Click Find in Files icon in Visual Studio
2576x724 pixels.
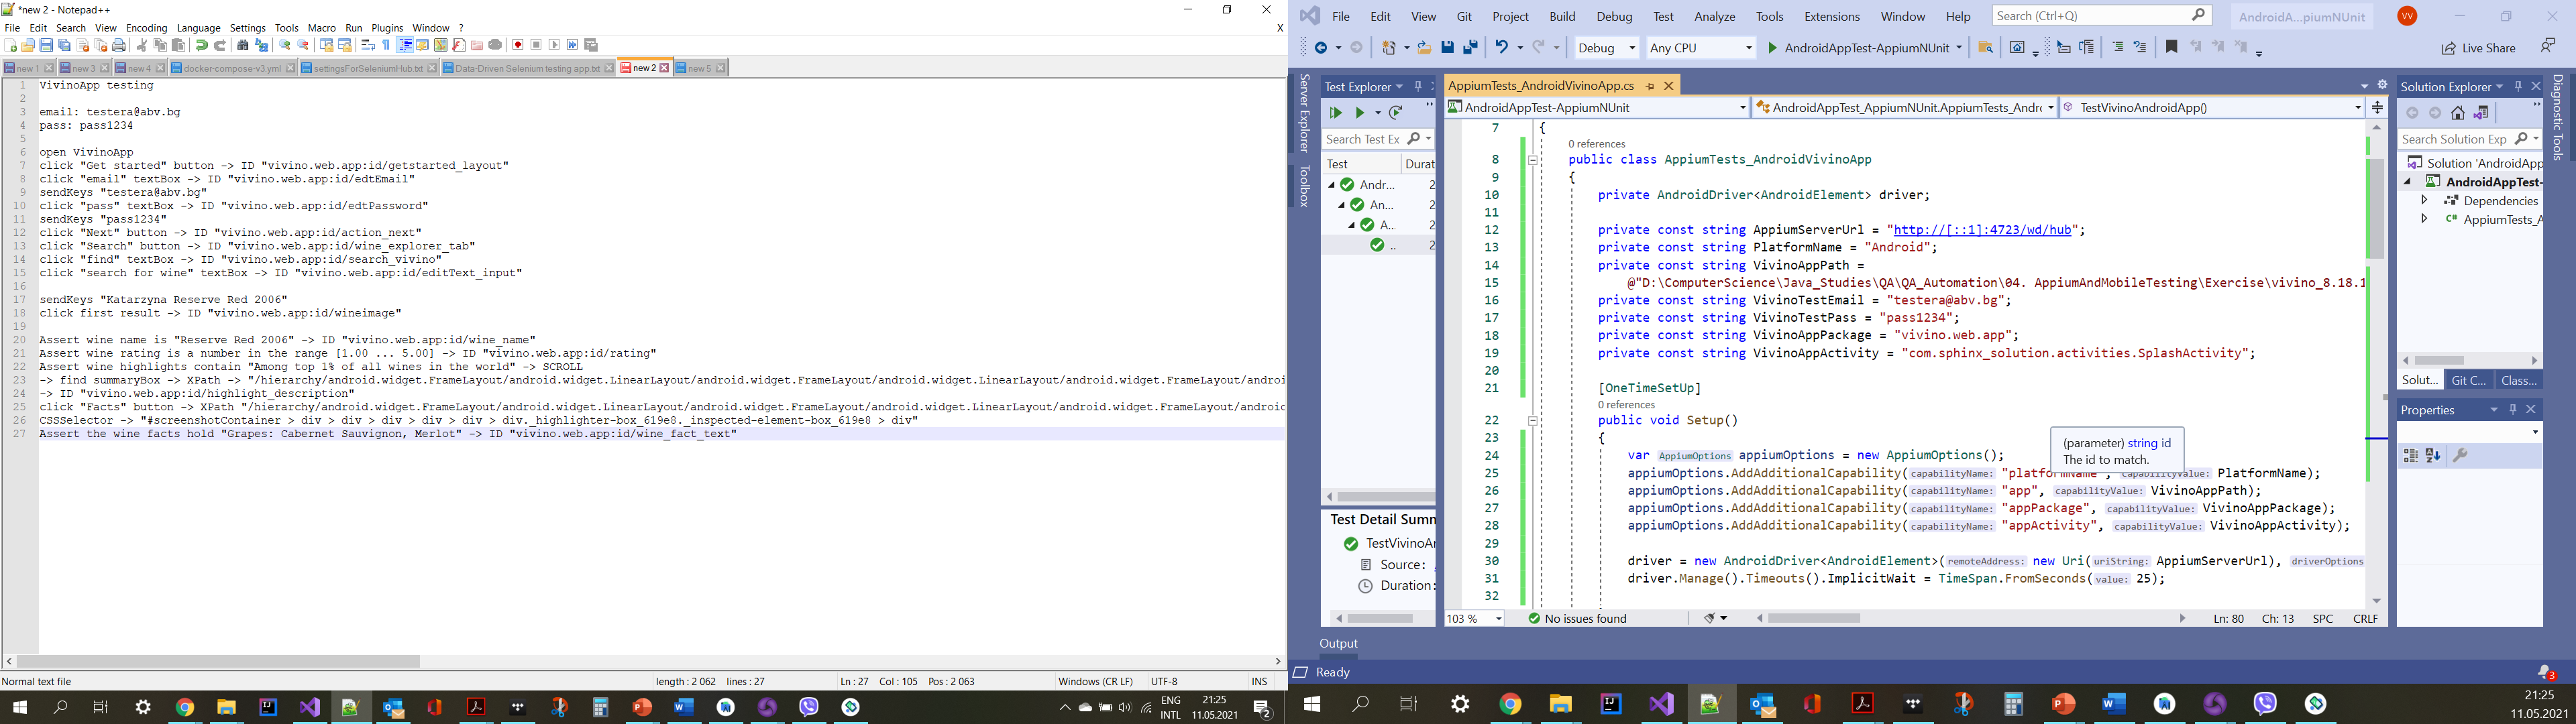(x=1985, y=47)
